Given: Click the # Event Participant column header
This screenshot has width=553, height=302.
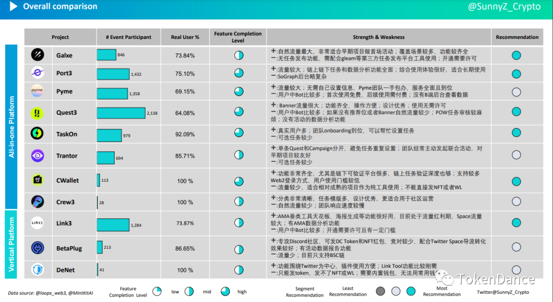Looking at the screenshot, I should tap(129, 37).
